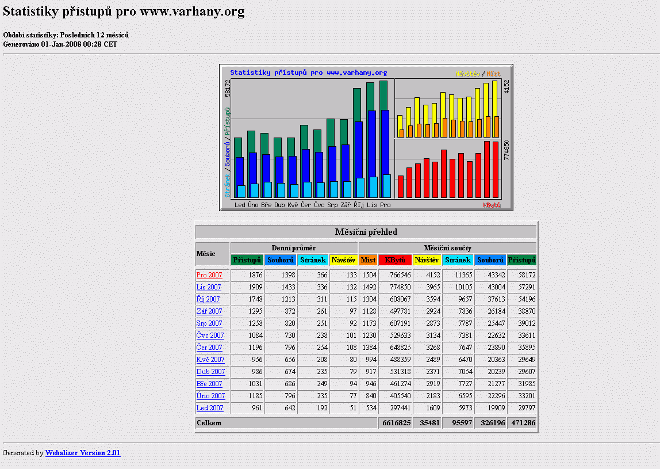Open the Čvc 2007 link
The height and width of the screenshot is (469, 660).
pyautogui.click(x=210, y=335)
